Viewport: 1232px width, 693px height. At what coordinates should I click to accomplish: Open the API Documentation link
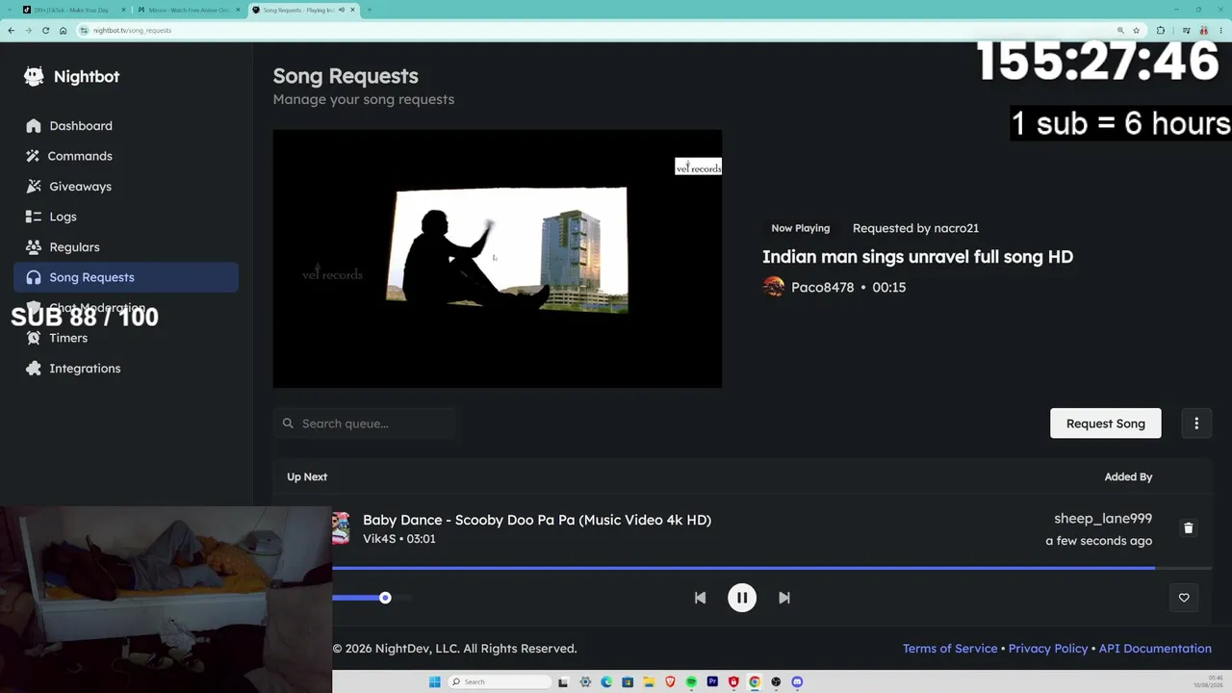(x=1155, y=649)
